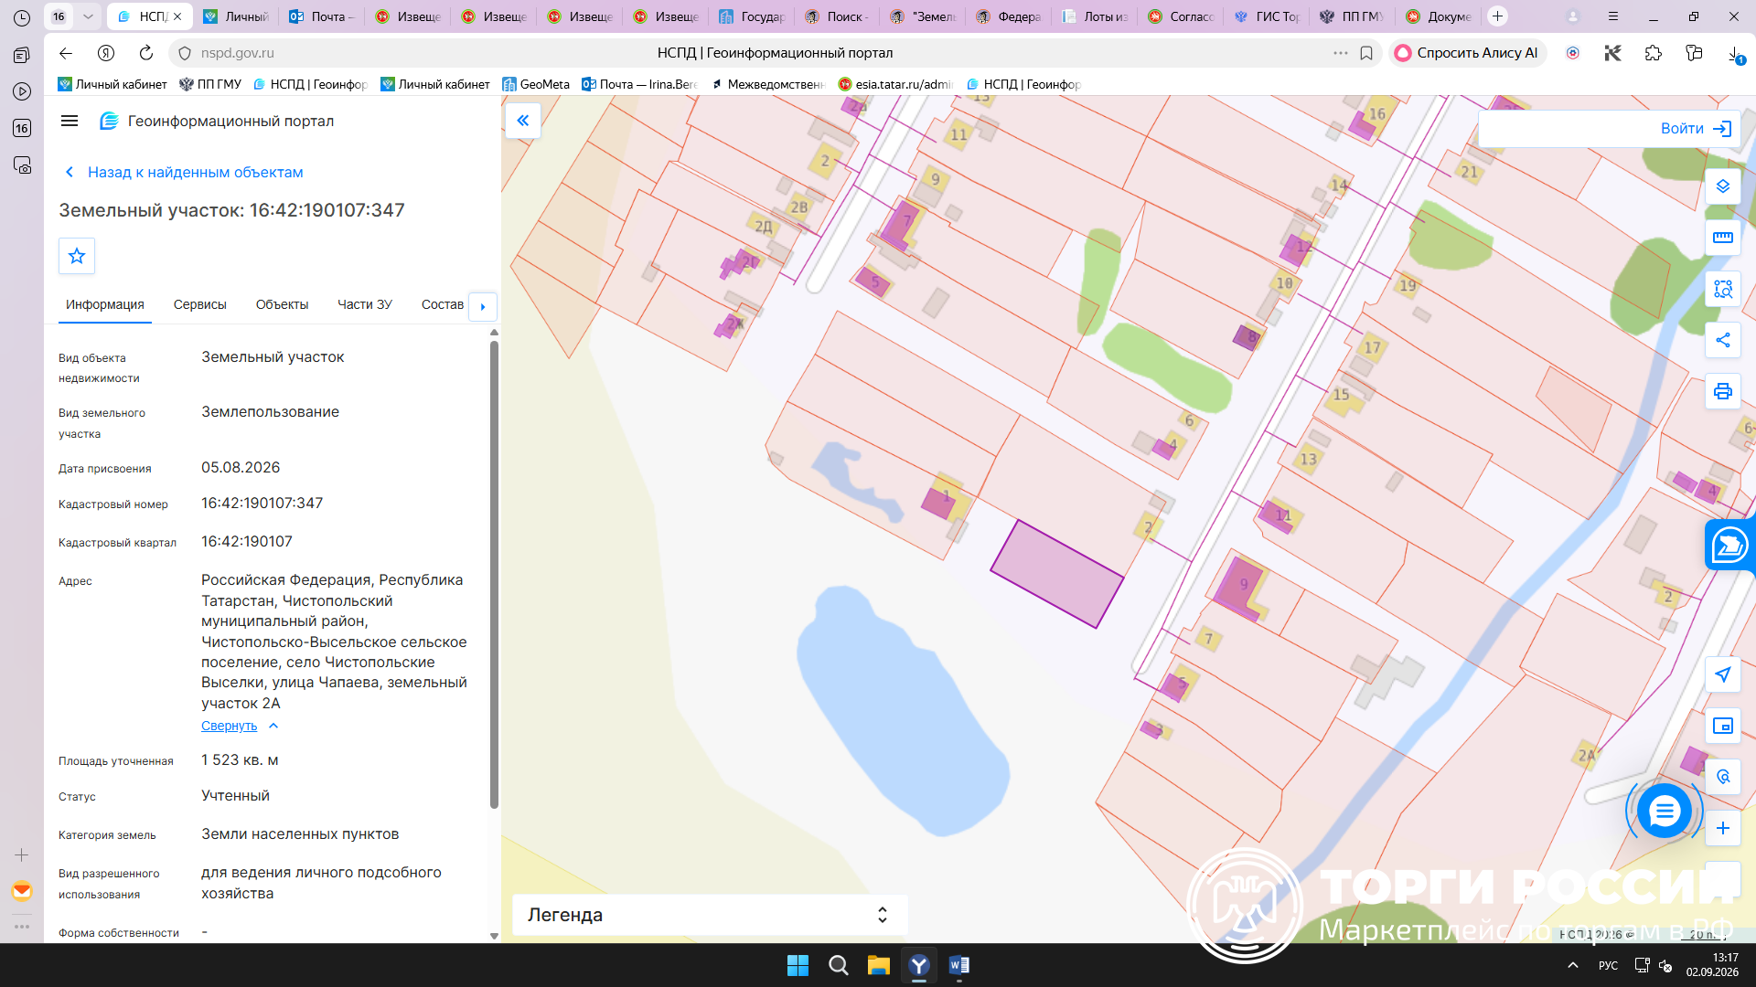Zoom in the map with plus button

tap(1723, 828)
